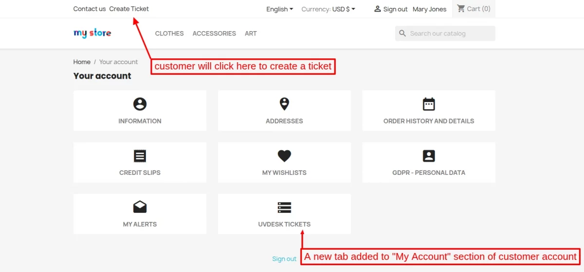Open the UVdesk Tickets list icon
Viewport: 584px width, 272px height.
(284, 207)
